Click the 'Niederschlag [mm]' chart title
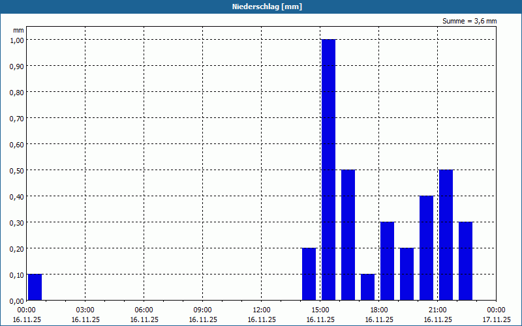The height and width of the screenshot is (326, 522). click(267, 7)
